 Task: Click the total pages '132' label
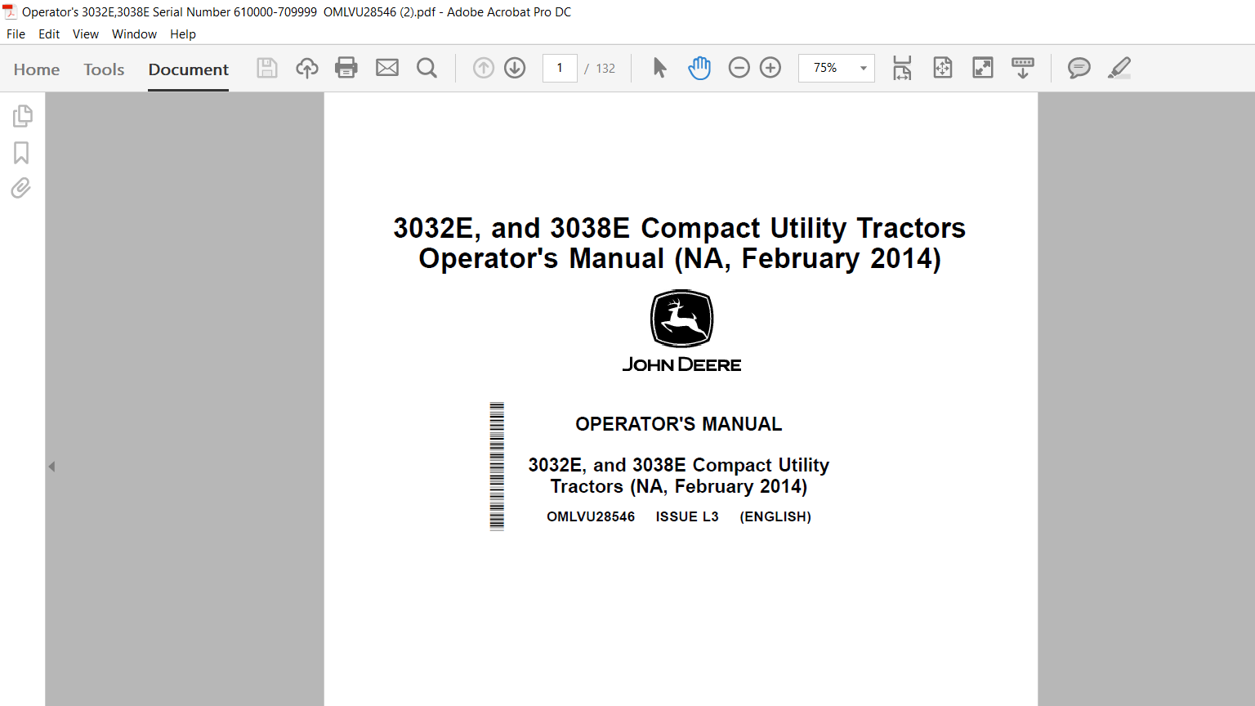tap(605, 69)
